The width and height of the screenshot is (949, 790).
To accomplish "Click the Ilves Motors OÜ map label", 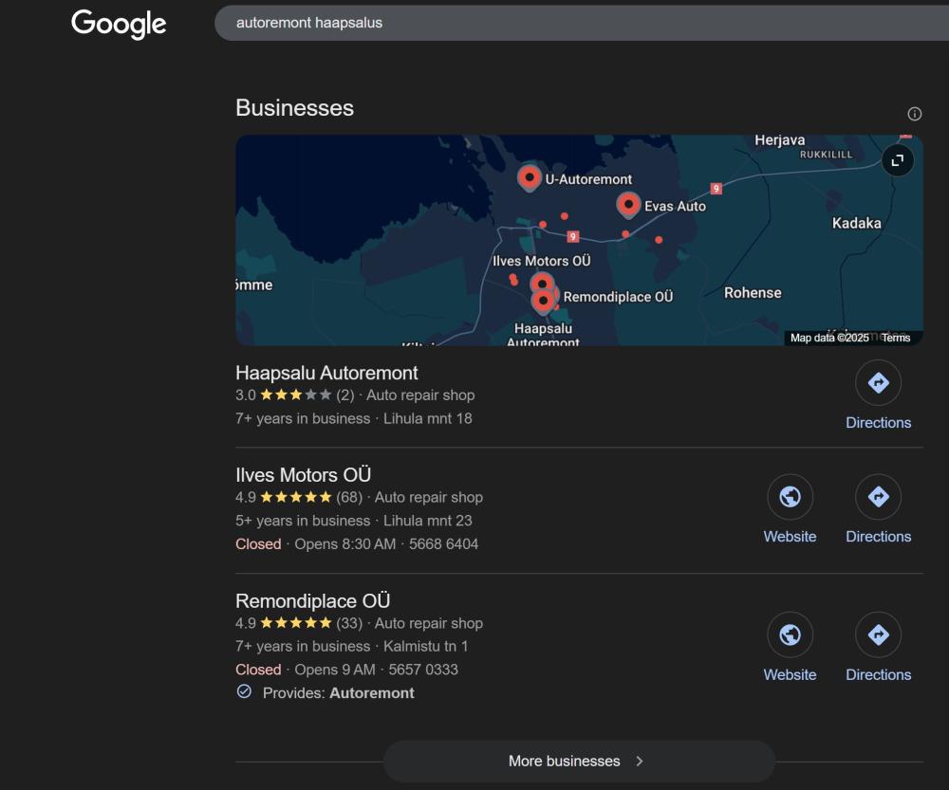I will pyautogui.click(x=542, y=261).
